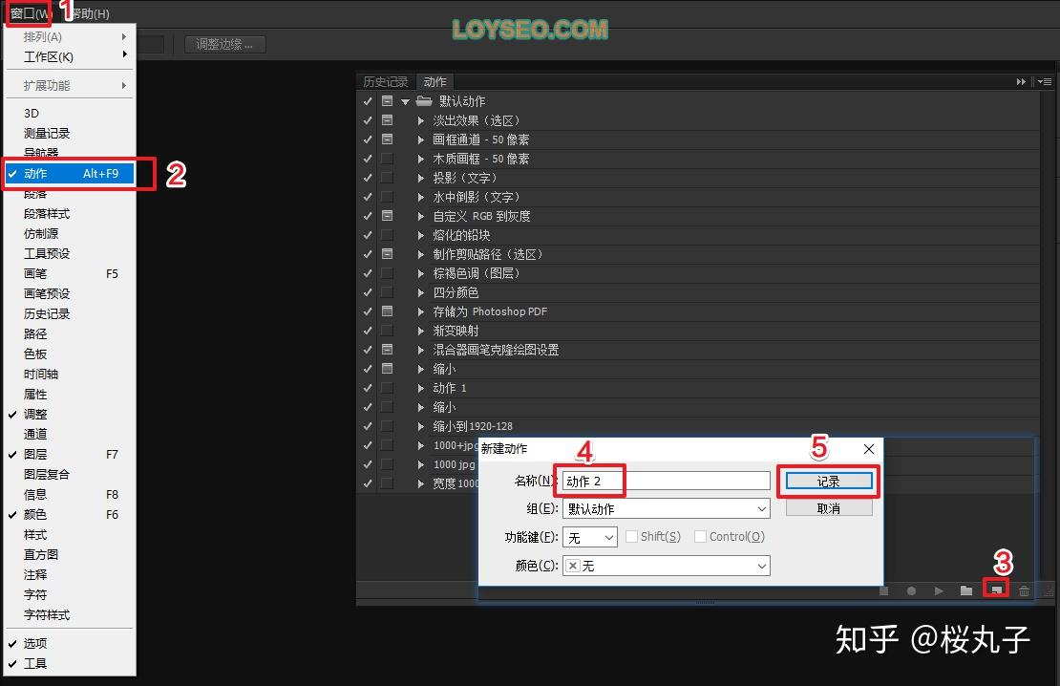Tick the Shift(S) checkbox
The width and height of the screenshot is (1060, 686).
pyautogui.click(x=631, y=537)
